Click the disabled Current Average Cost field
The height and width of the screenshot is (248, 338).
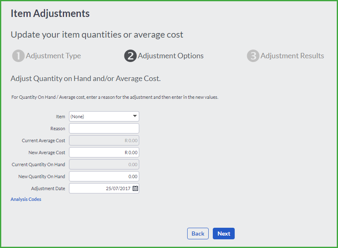pos(104,141)
